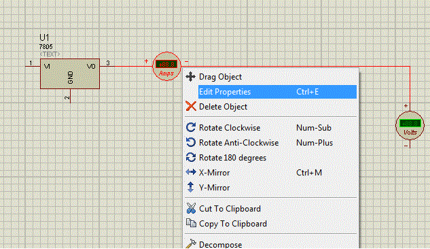
Task: Click the clockwise rotation arrow icon
Action: pos(191,127)
